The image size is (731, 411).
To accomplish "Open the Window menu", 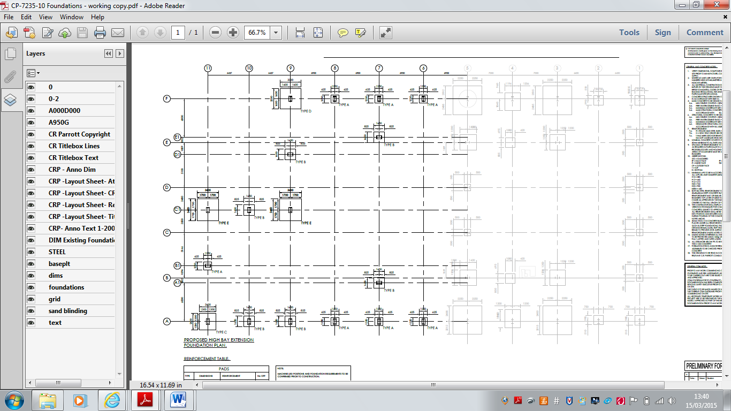I will point(71,17).
